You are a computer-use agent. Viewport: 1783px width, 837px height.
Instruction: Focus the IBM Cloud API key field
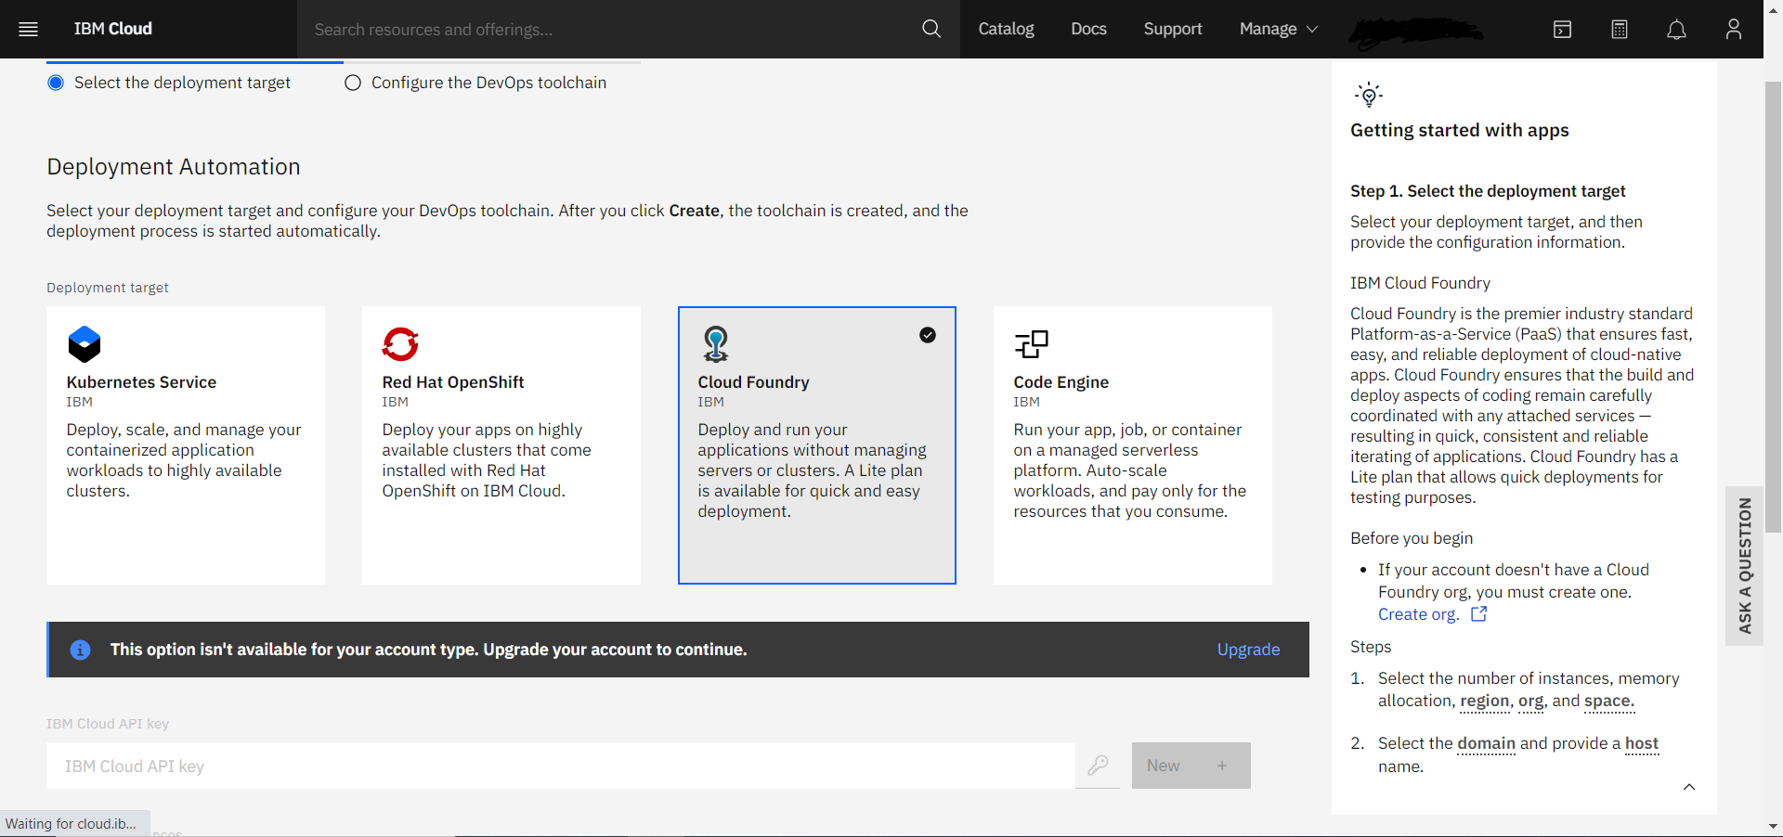(x=561, y=766)
